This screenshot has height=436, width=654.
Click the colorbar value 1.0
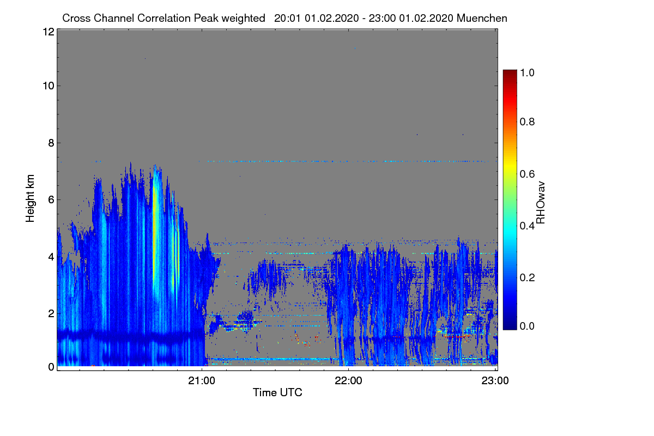click(526, 72)
